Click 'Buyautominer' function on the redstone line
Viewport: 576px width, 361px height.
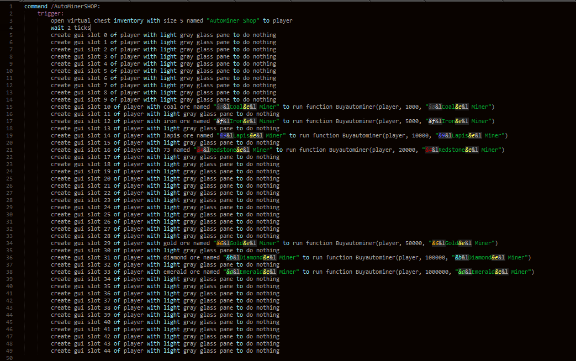[x=348, y=150]
